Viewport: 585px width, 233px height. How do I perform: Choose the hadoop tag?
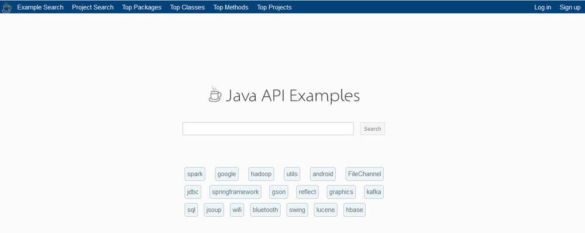tap(261, 174)
